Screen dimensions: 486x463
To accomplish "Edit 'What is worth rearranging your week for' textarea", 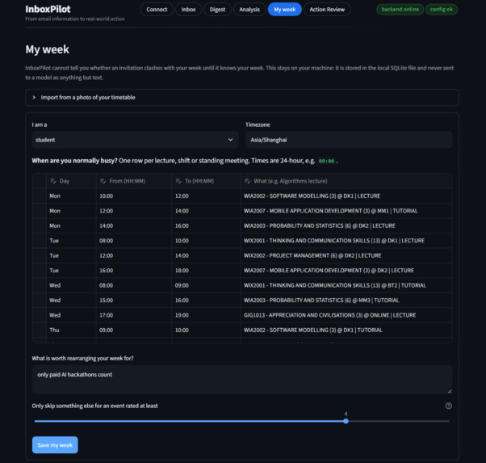I will (242, 380).
